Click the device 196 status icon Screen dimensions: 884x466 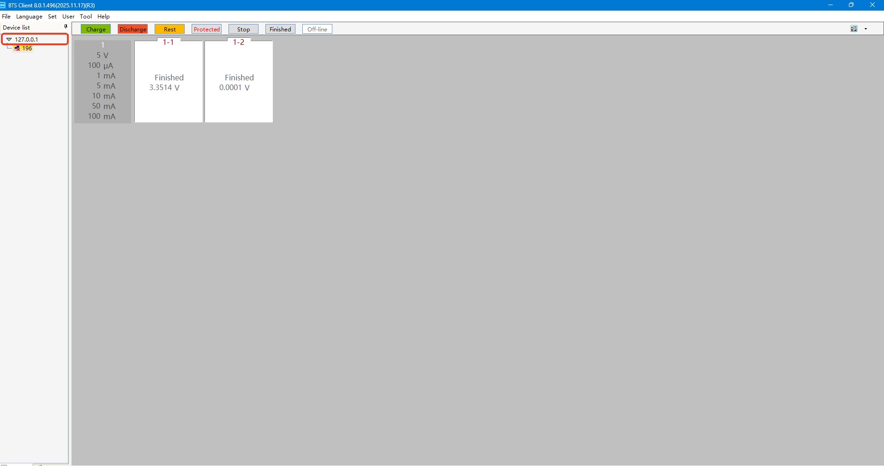click(18, 48)
